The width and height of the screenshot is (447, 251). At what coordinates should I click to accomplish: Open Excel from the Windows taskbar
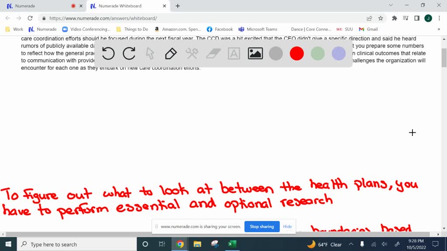click(x=231, y=244)
